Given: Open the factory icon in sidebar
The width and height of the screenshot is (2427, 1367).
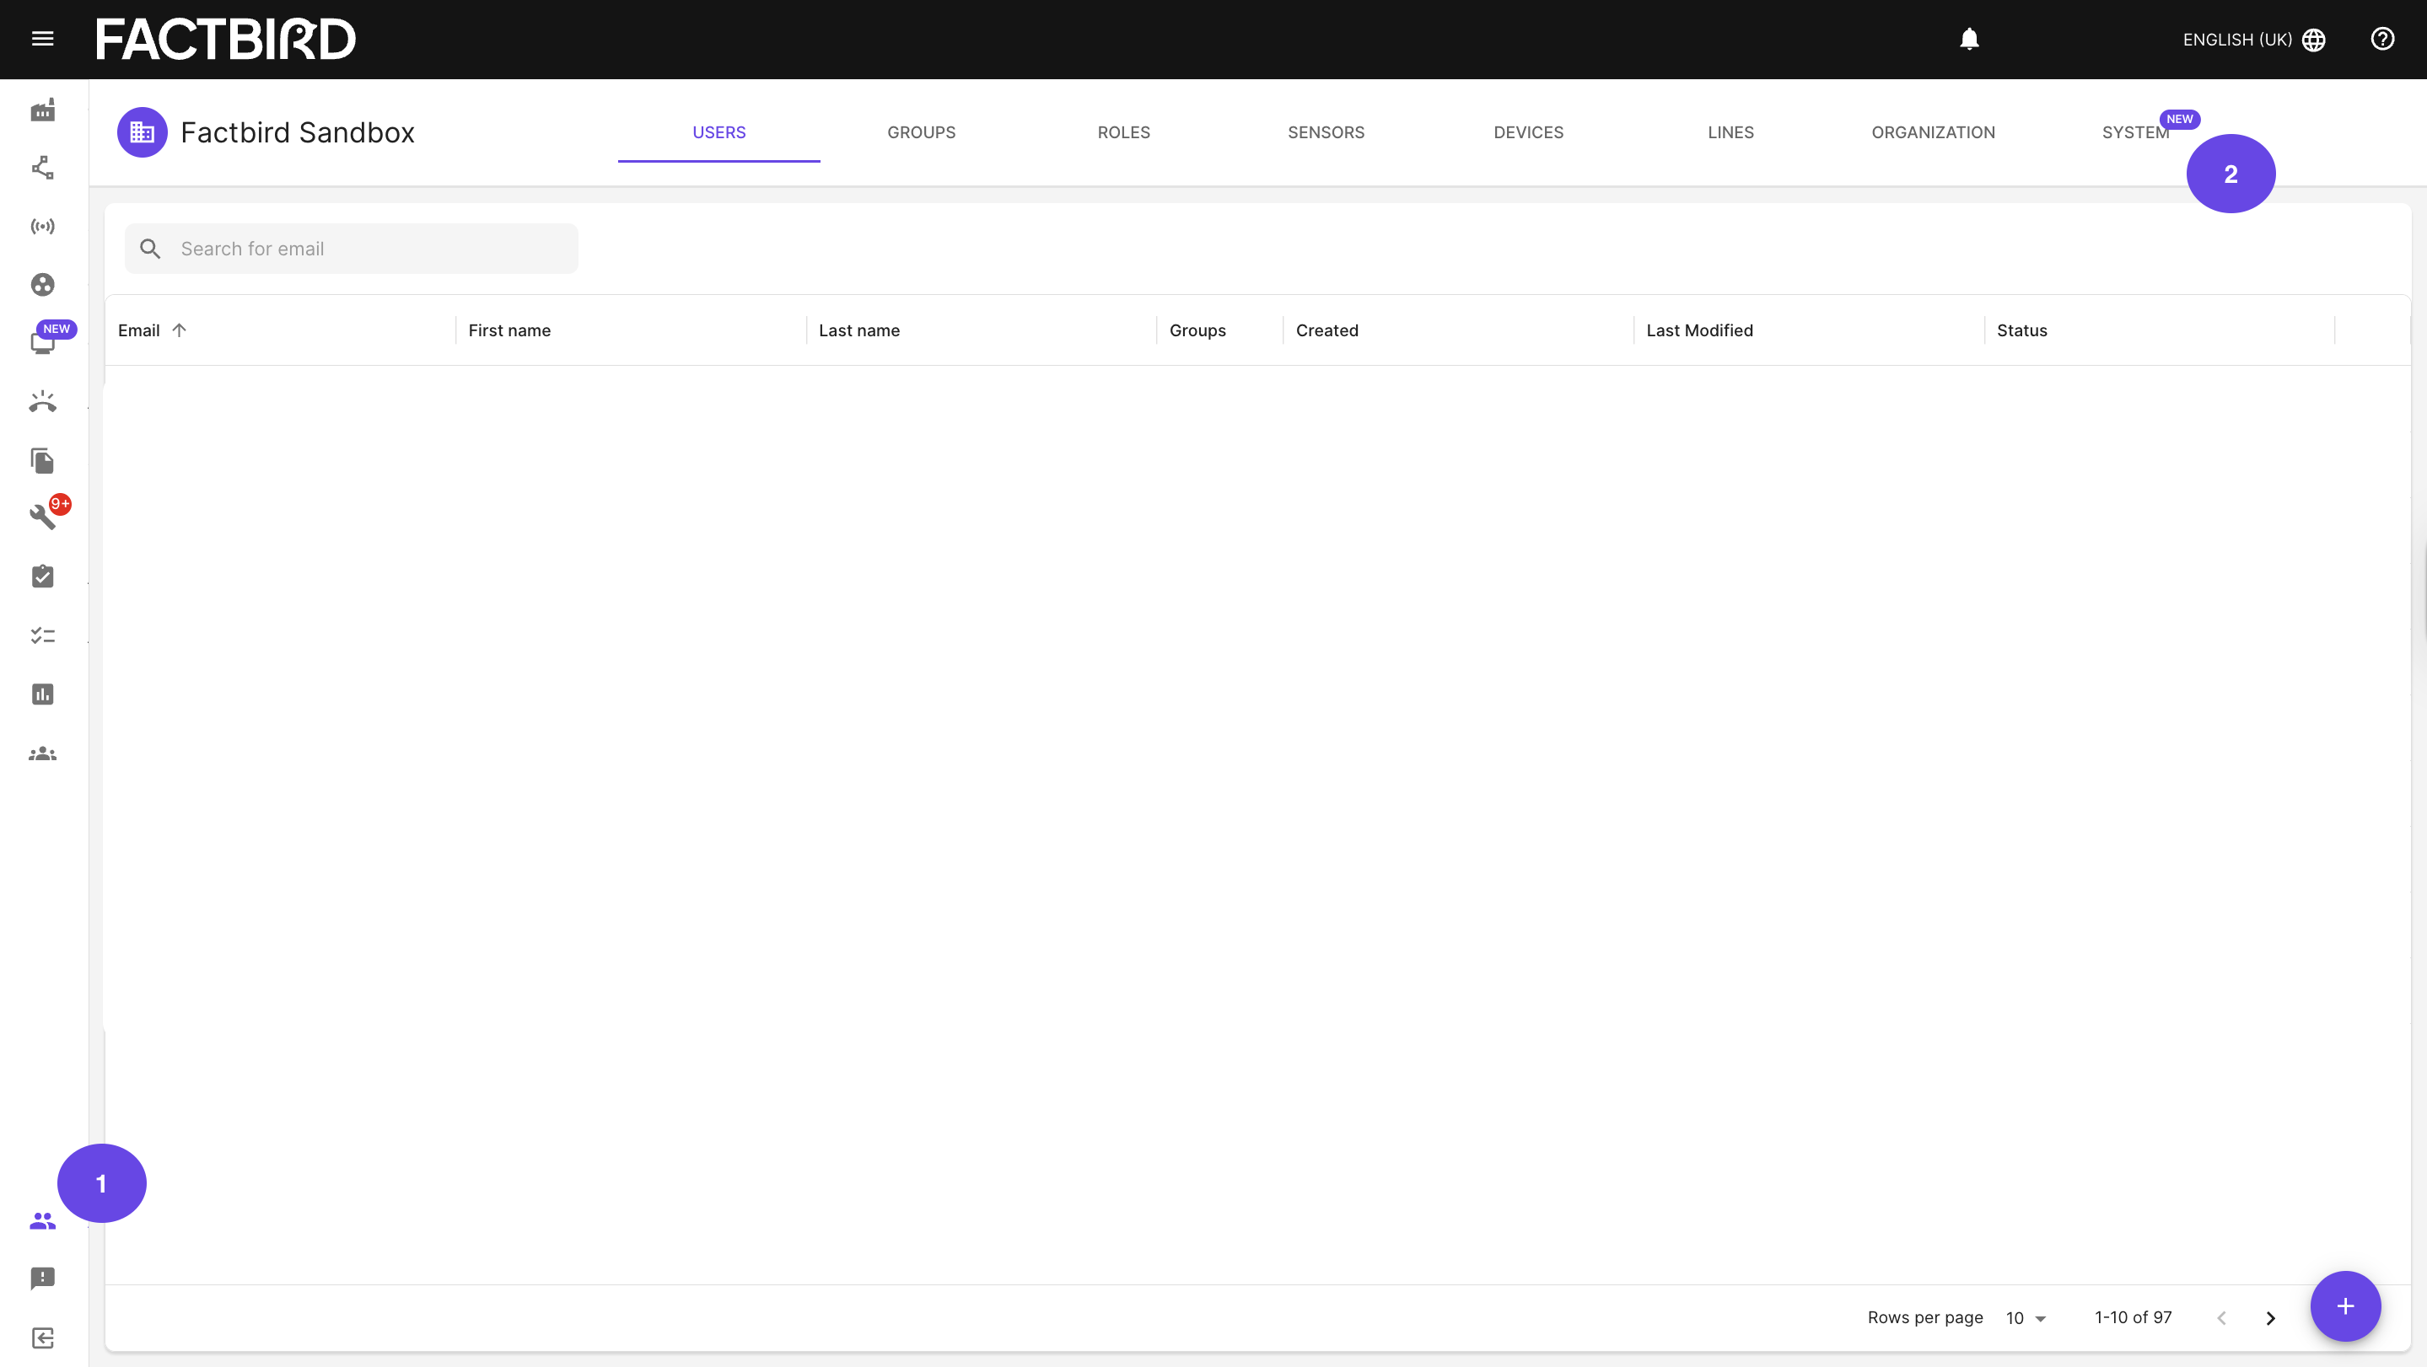Looking at the screenshot, I should pyautogui.click(x=42, y=110).
